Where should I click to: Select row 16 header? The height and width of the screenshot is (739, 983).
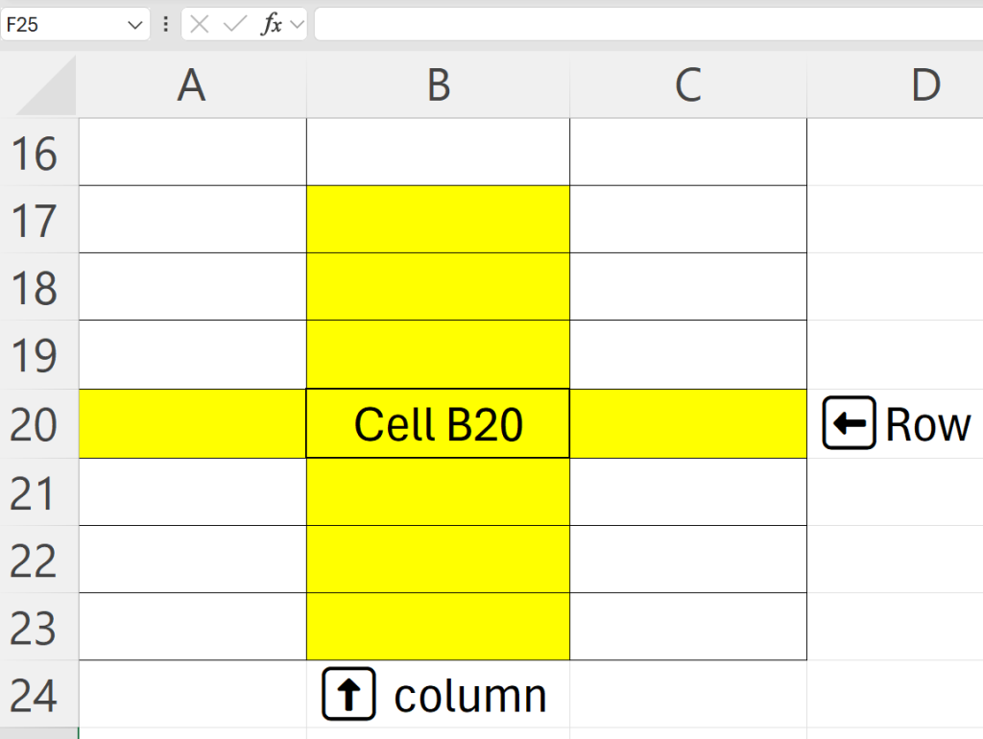38,154
